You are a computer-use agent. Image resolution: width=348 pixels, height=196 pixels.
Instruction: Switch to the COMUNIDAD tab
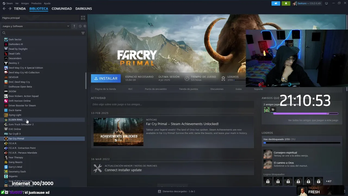62,9
